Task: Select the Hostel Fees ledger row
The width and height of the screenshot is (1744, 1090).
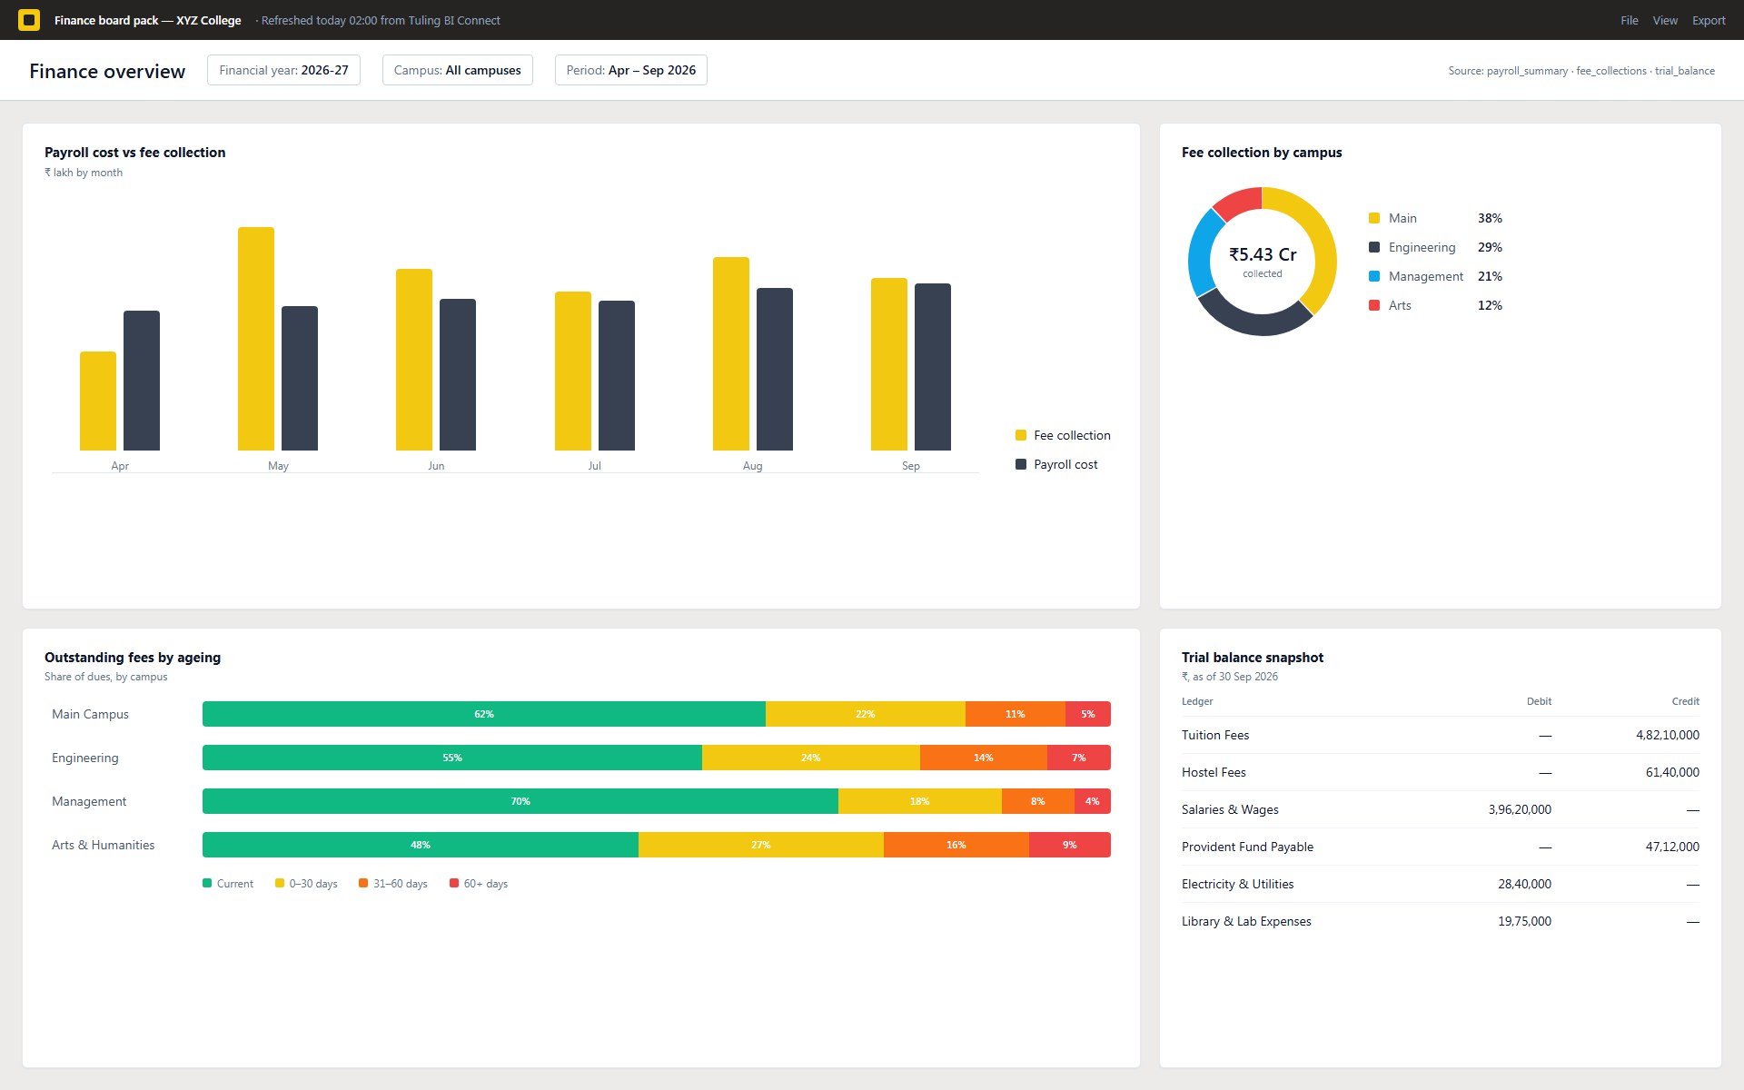Action: 1441,772
